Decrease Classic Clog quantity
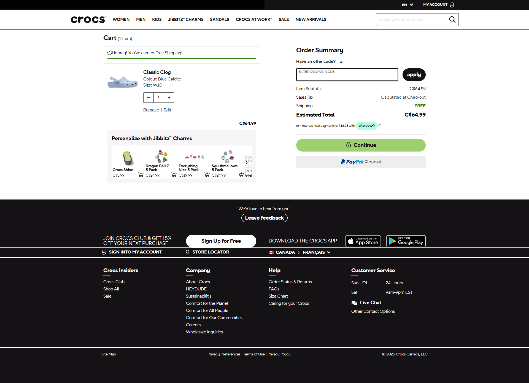 point(149,98)
